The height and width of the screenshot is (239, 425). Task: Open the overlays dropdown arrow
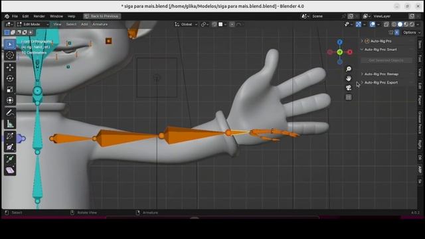[379, 25]
